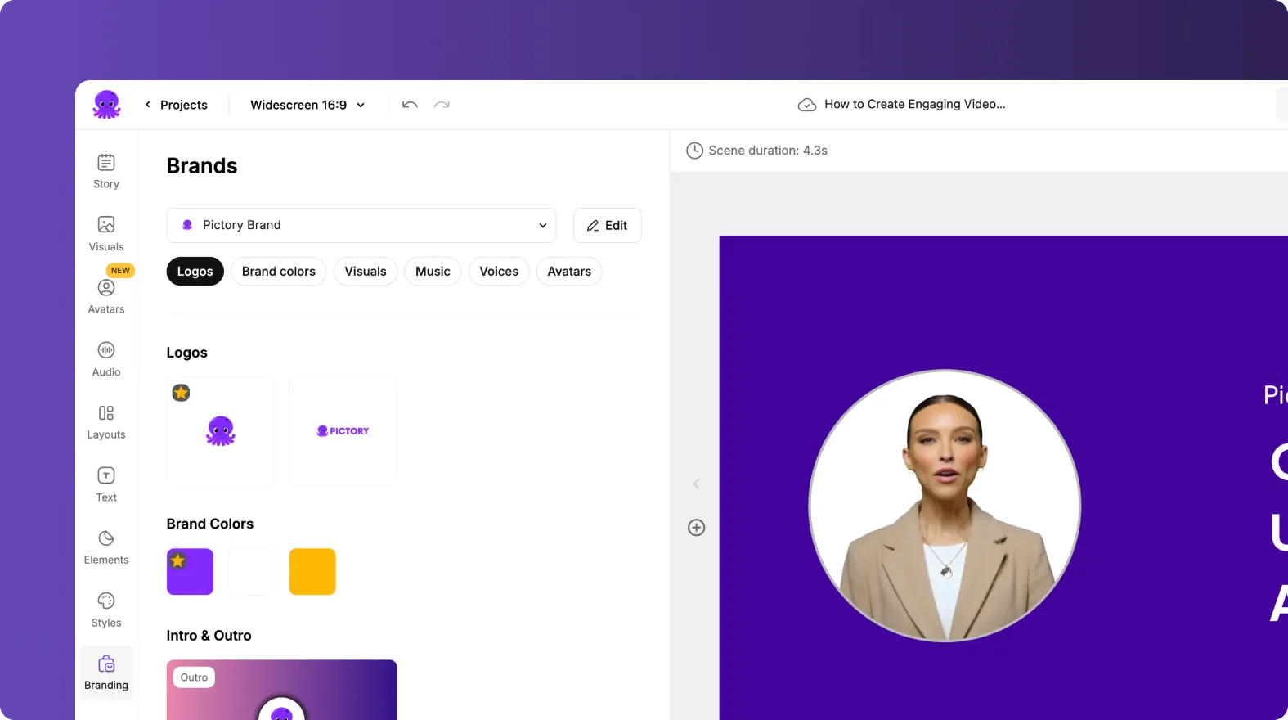The width and height of the screenshot is (1288, 720).
Task: Click the circled plus add button
Action: tap(697, 528)
